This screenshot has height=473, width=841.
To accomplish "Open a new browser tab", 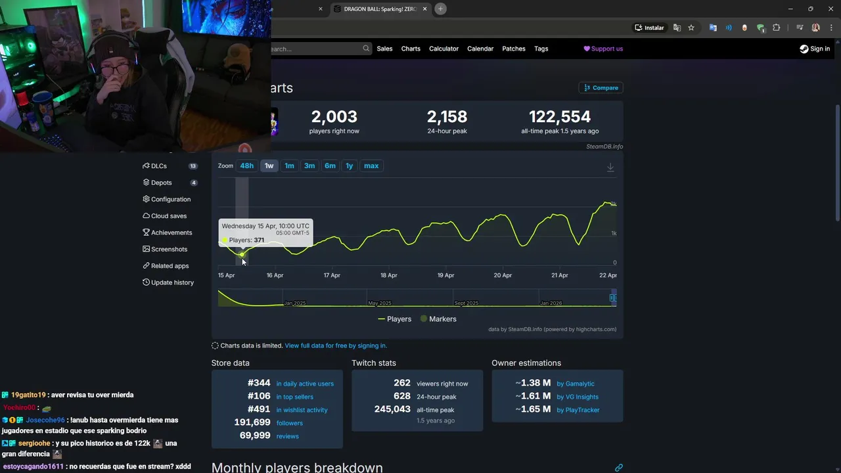I will coord(440,9).
